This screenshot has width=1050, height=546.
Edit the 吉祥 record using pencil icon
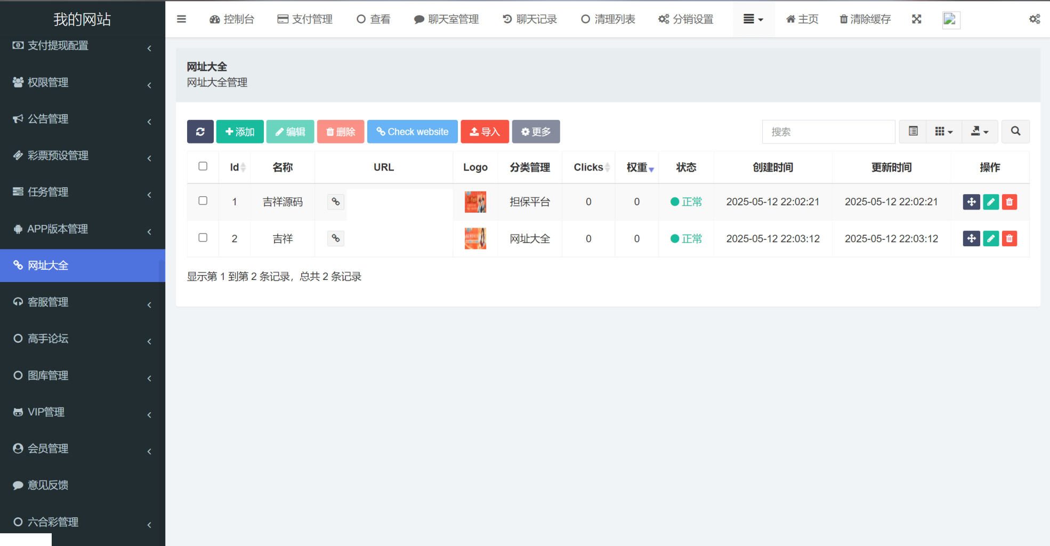click(x=990, y=238)
